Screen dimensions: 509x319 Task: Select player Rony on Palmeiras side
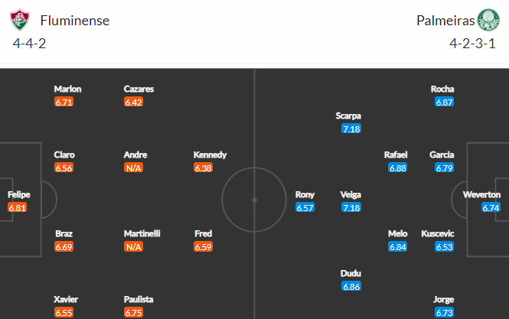click(305, 195)
